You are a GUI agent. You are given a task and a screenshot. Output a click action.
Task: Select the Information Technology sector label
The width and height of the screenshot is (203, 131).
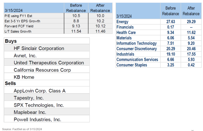pyautogui.click(x=136, y=43)
